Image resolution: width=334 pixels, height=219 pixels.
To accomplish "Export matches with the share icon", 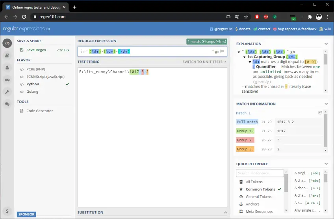I will (320, 113).
